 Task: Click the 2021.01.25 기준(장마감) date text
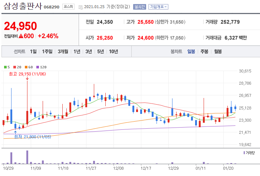107,7
